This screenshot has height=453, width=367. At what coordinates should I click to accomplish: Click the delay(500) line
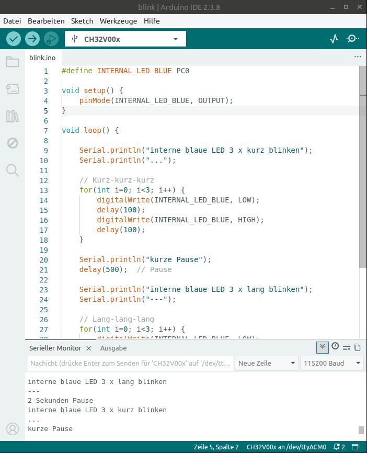(x=125, y=269)
